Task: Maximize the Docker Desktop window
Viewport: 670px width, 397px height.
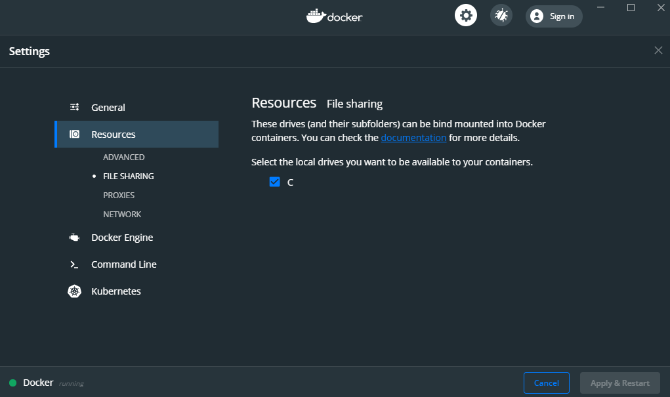Action: (x=631, y=8)
